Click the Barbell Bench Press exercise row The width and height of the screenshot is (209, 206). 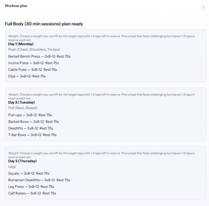point(39,56)
